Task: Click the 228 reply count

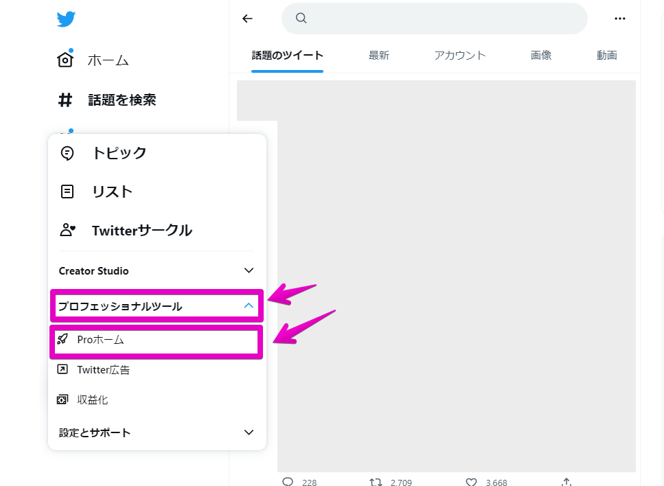Action: pyautogui.click(x=309, y=483)
